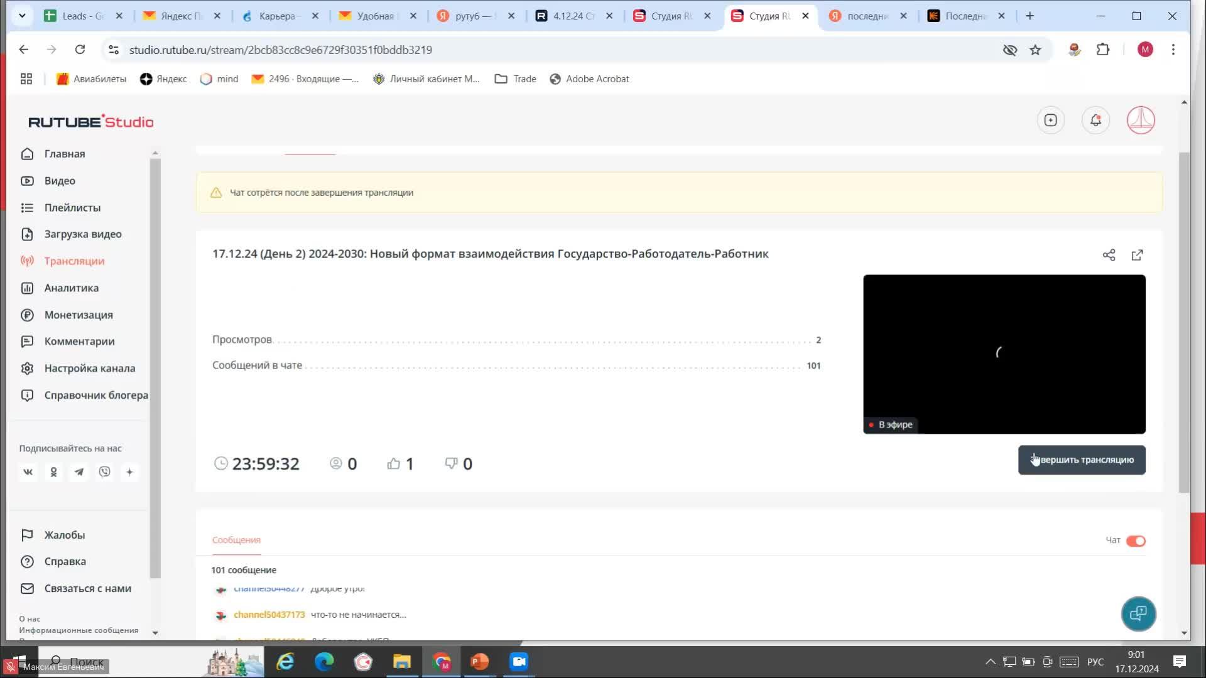Open the Трансляции section in sidebar
The width and height of the screenshot is (1206, 678).
coord(73,261)
